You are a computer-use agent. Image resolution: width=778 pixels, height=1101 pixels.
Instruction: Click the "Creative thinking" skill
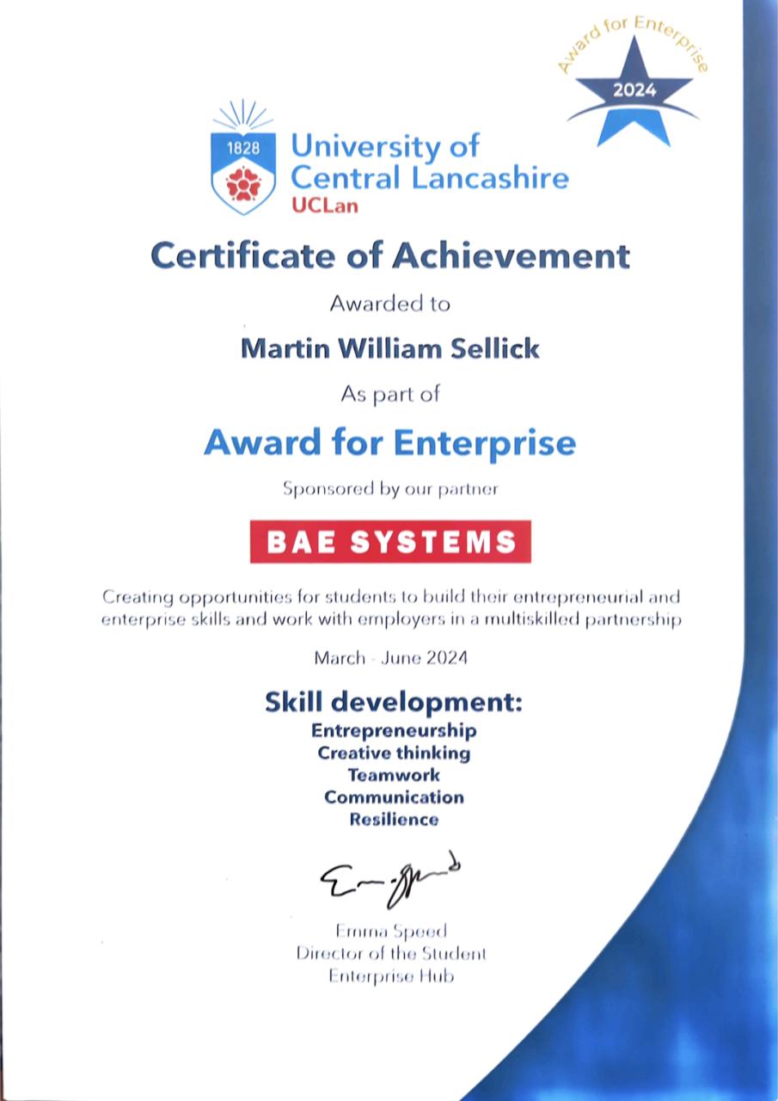coord(394,753)
